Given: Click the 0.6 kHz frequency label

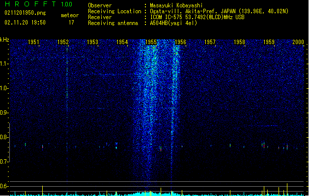Looking at the screenshot, I should pyautogui.click(x=4, y=186).
